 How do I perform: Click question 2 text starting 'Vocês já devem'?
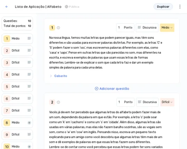tap(106, 130)
